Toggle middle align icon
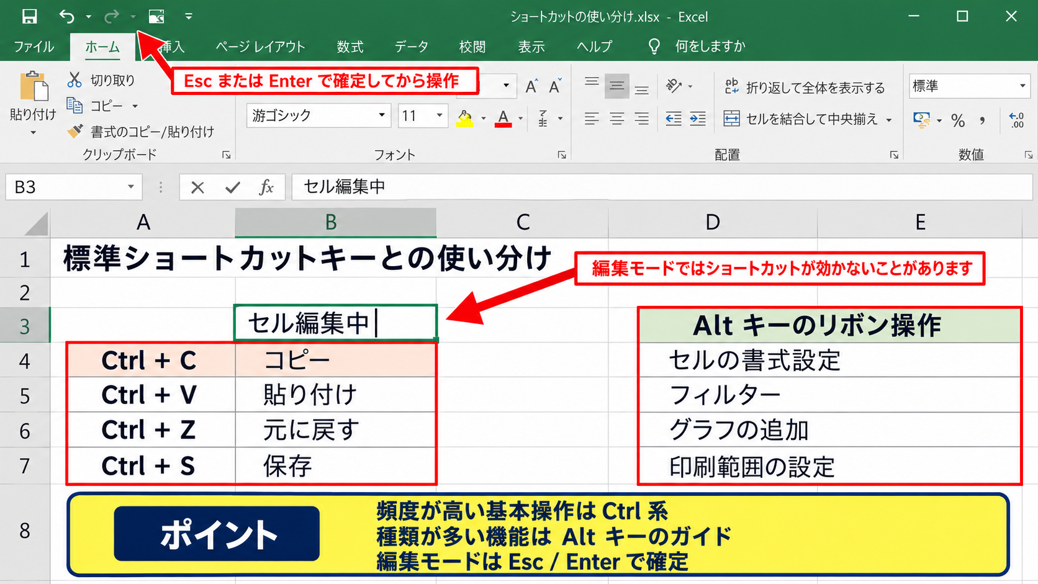The width and height of the screenshot is (1038, 584). point(616,86)
